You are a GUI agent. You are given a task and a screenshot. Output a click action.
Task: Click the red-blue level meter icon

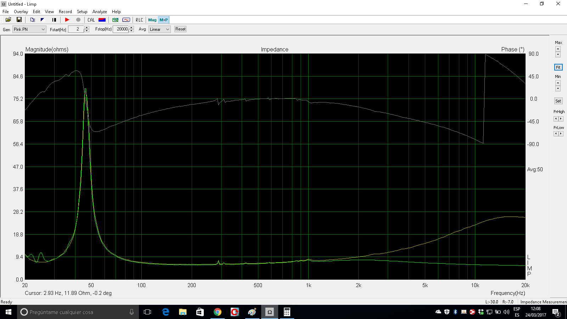[x=102, y=20]
